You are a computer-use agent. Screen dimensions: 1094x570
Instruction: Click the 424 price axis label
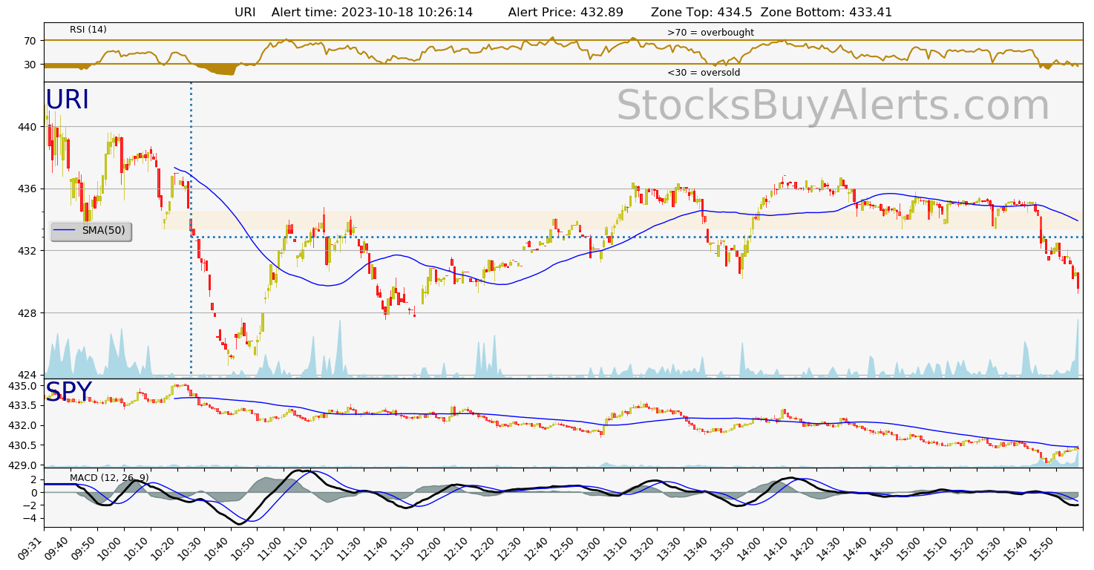click(27, 375)
